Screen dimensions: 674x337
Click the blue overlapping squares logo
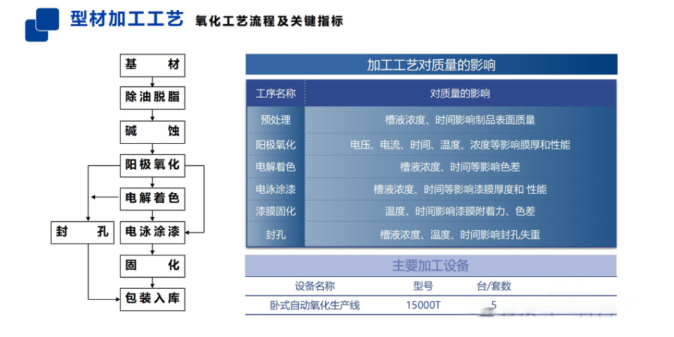click(x=42, y=24)
